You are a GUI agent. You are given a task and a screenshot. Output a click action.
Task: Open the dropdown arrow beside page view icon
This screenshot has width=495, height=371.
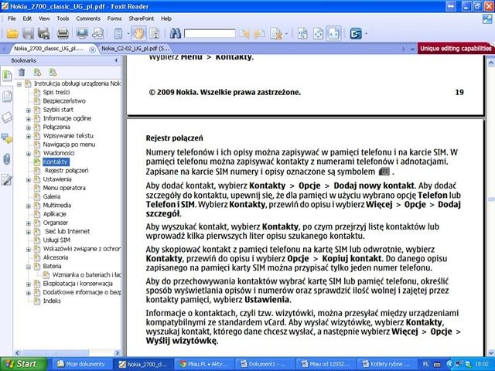[128, 33]
